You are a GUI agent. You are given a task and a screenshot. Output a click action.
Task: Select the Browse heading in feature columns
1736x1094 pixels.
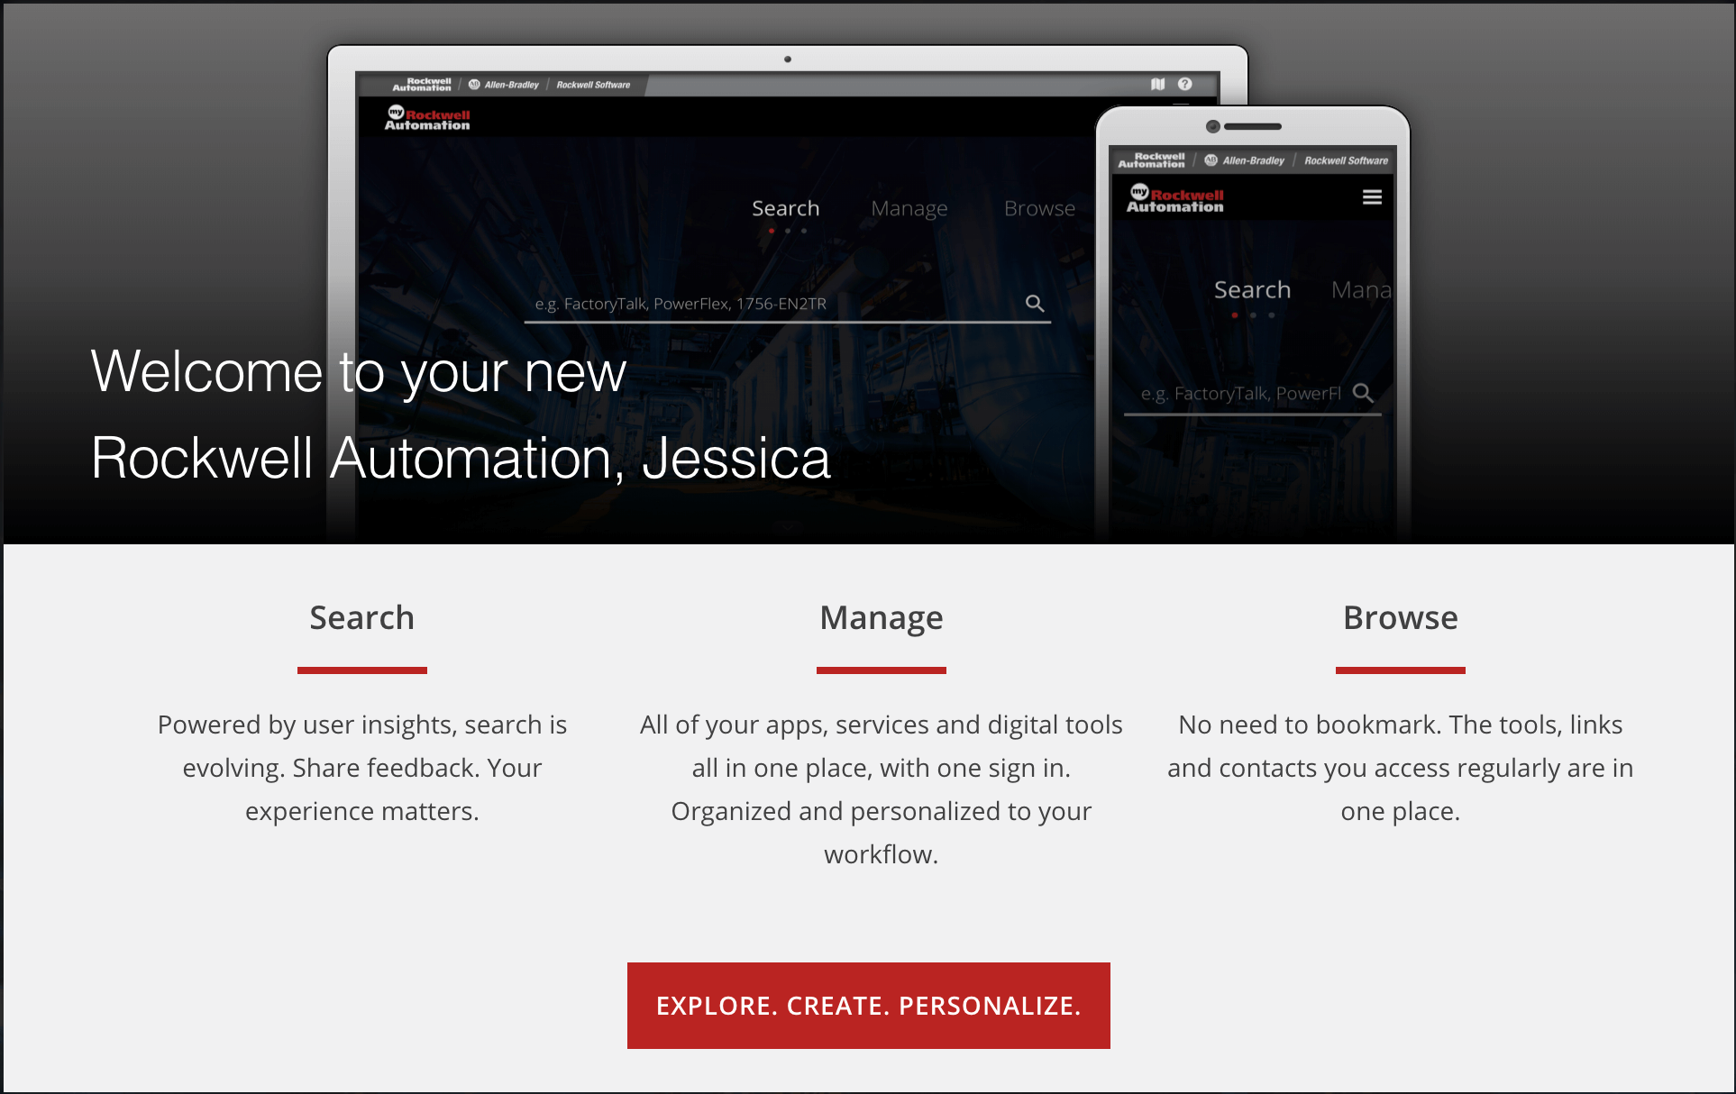click(x=1400, y=618)
